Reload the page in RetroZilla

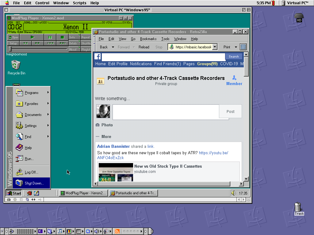pos(144,47)
